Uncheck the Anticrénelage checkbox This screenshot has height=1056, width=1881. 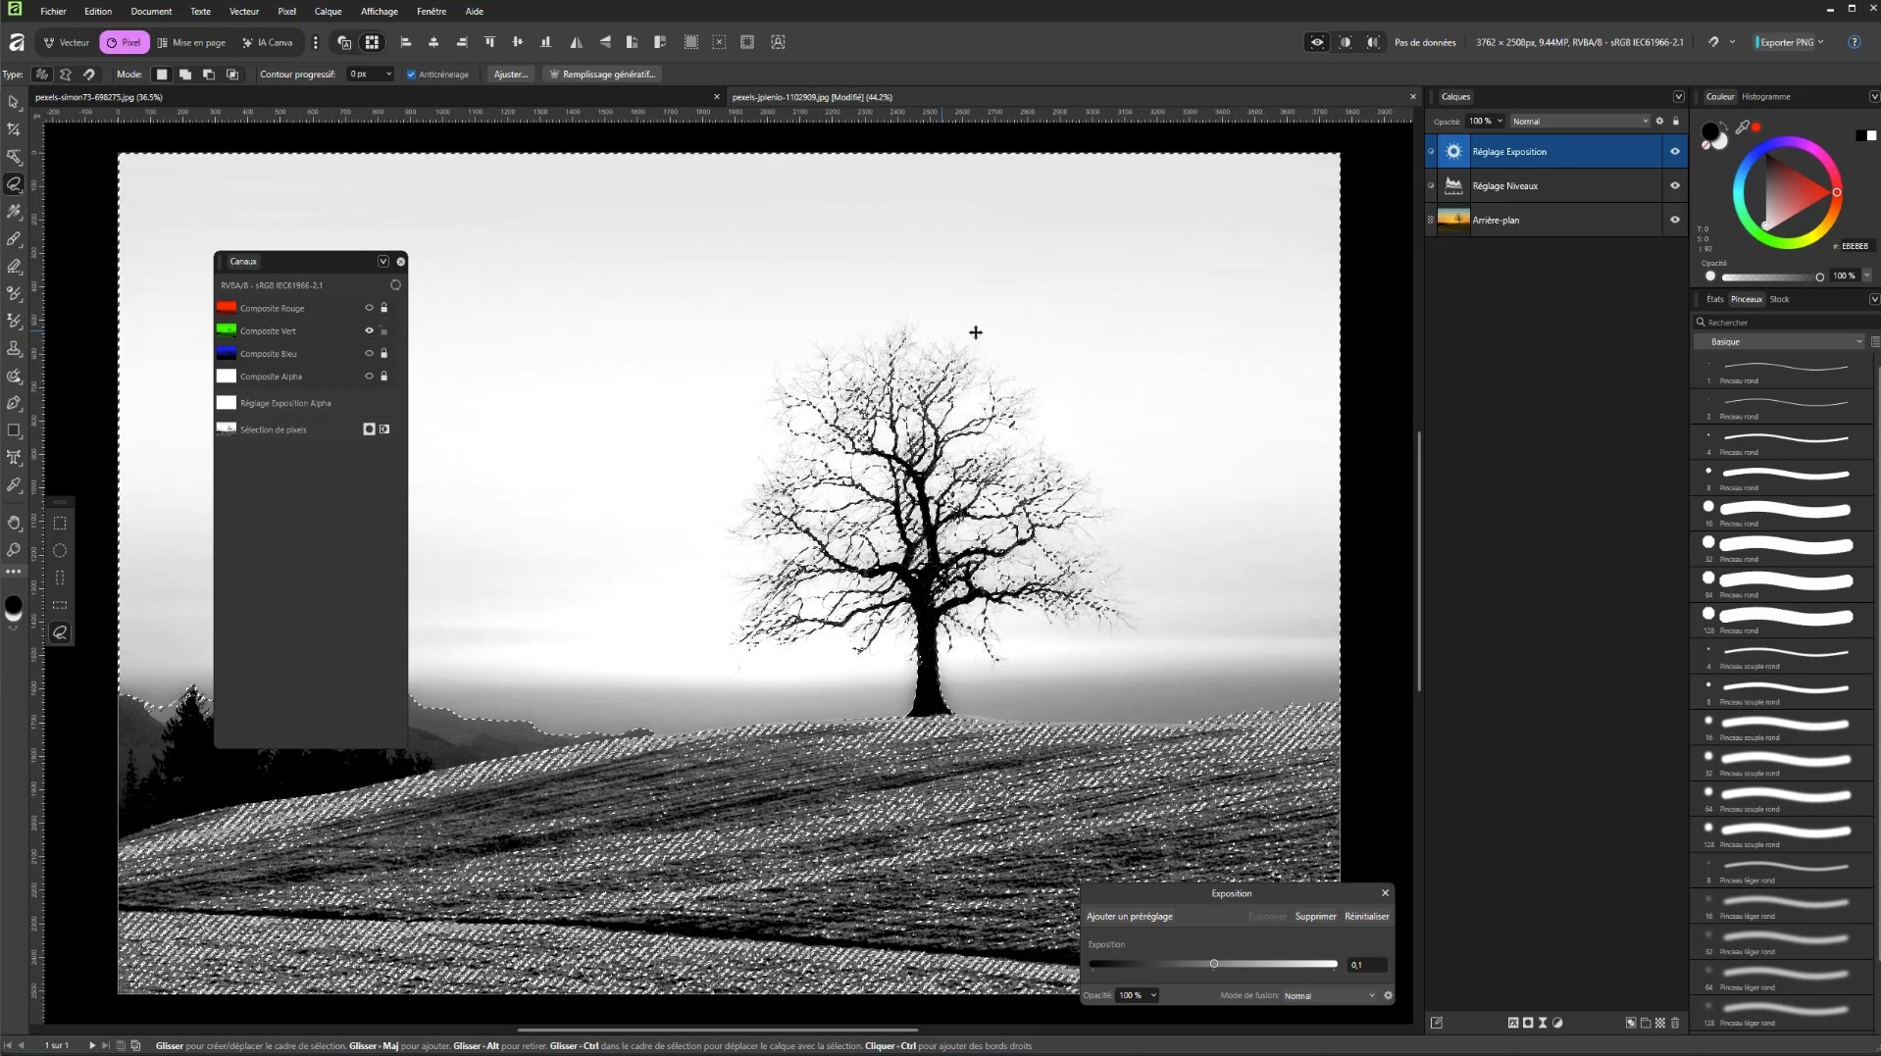click(412, 75)
